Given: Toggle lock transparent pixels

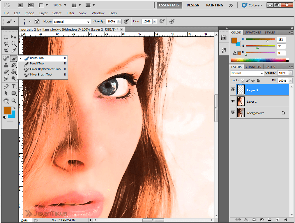Looking at the screenshot, I should coord(243,80).
